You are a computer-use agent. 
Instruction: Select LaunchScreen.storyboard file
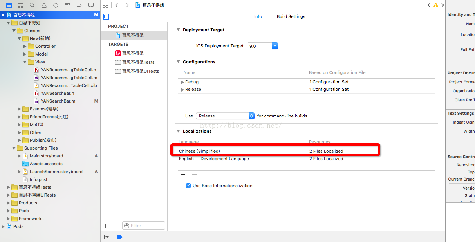click(56, 172)
